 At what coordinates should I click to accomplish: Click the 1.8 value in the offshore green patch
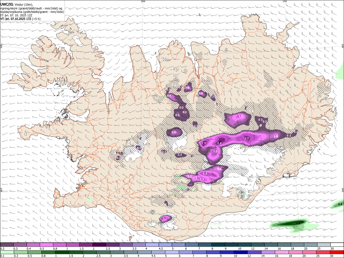298,223
